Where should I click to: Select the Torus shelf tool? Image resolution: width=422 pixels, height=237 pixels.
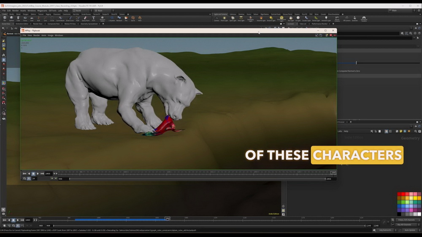[x=25, y=19]
